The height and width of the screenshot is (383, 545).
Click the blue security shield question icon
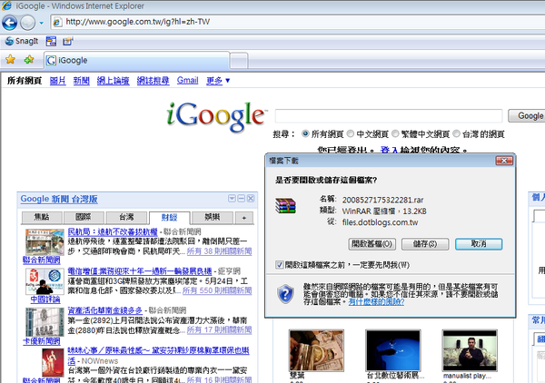click(x=286, y=294)
